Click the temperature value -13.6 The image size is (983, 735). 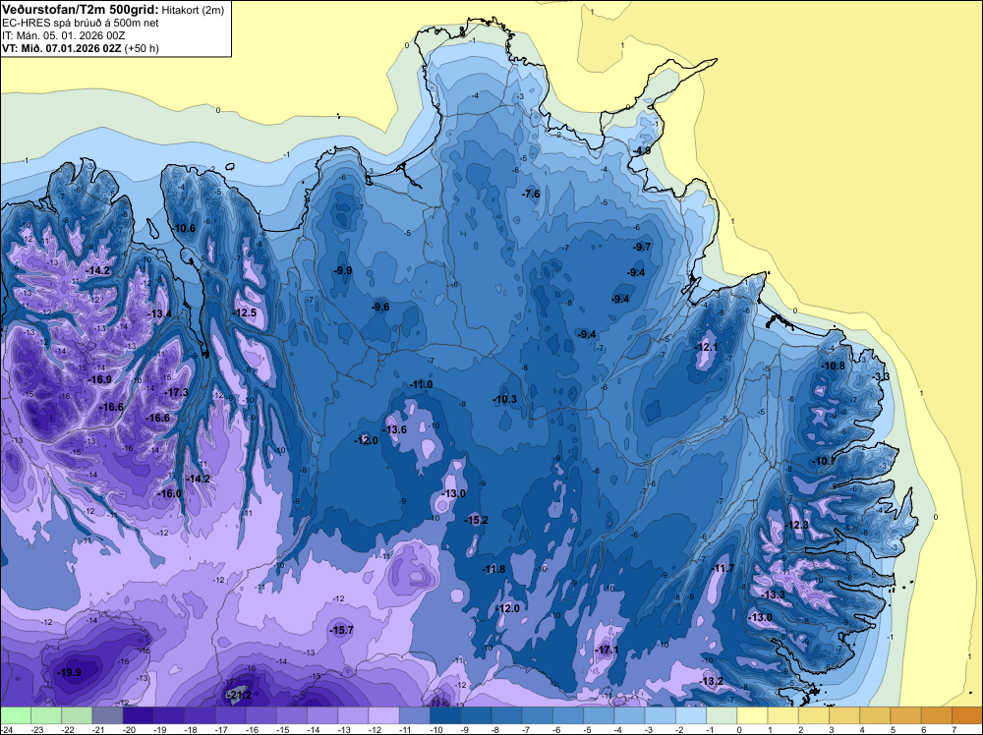[395, 429]
